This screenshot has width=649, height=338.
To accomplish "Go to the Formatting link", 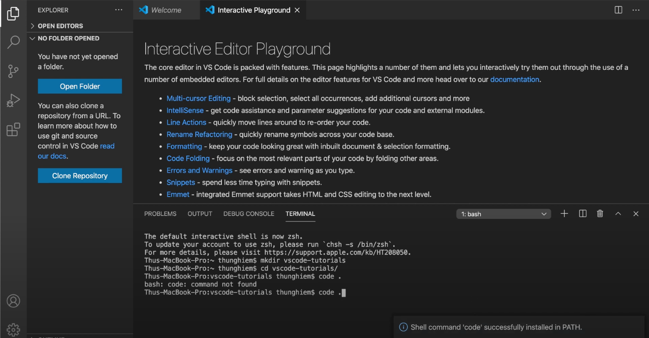I will pyautogui.click(x=184, y=146).
